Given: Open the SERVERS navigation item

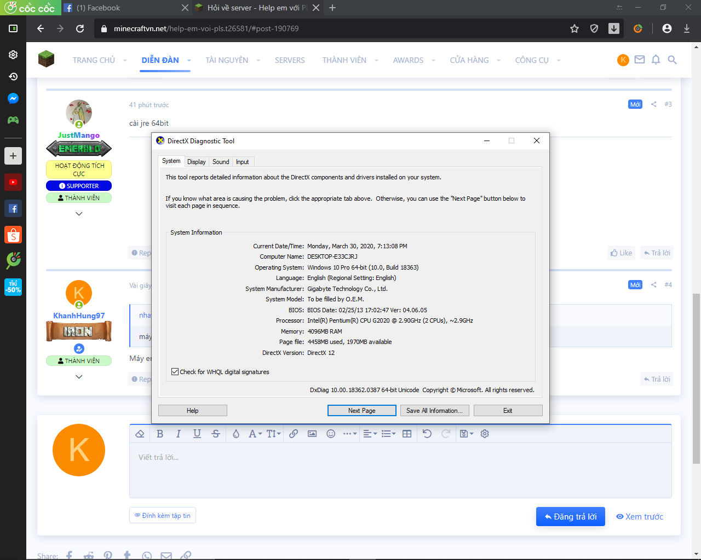Looking at the screenshot, I should pyautogui.click(x=290, y=60).
